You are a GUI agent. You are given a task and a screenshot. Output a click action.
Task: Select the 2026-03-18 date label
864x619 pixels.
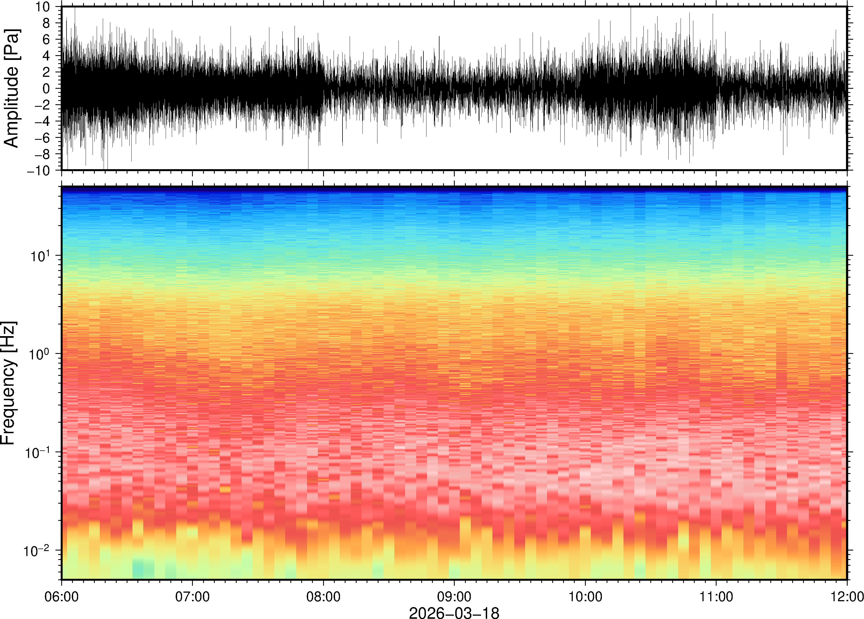454,613
